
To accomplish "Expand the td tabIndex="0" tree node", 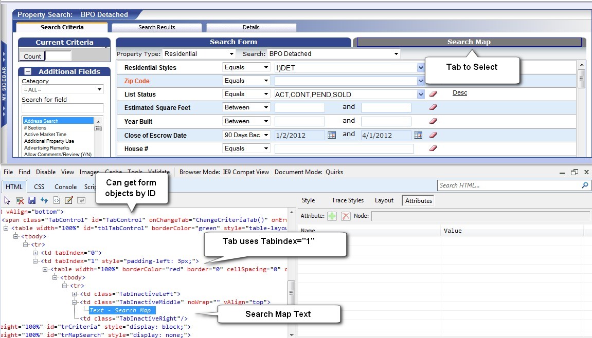I will (x=35, y=253).
